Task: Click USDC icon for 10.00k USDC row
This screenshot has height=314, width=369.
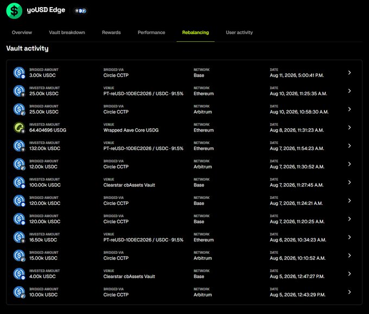Action: [x=19, y=292]
